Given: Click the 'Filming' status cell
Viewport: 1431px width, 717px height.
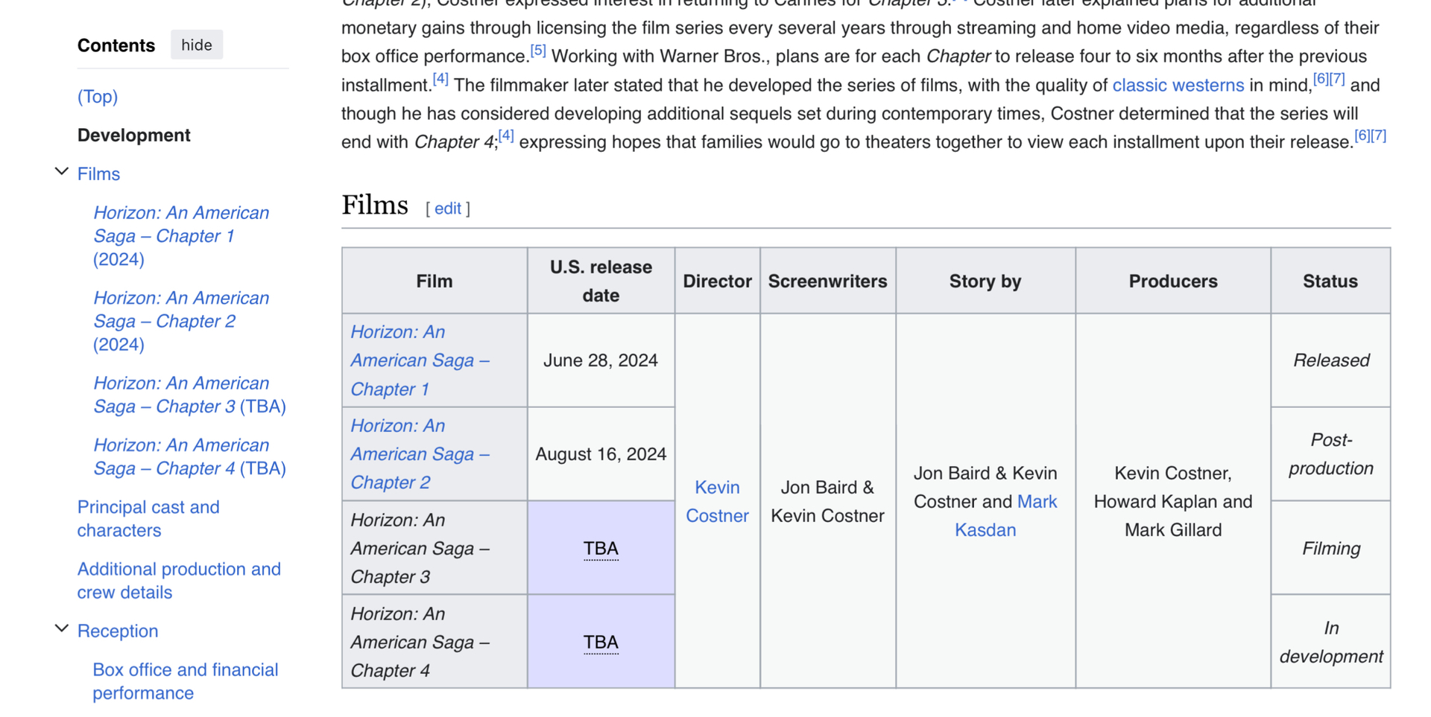Looking at the screenshot, I should coord(1331,548).
